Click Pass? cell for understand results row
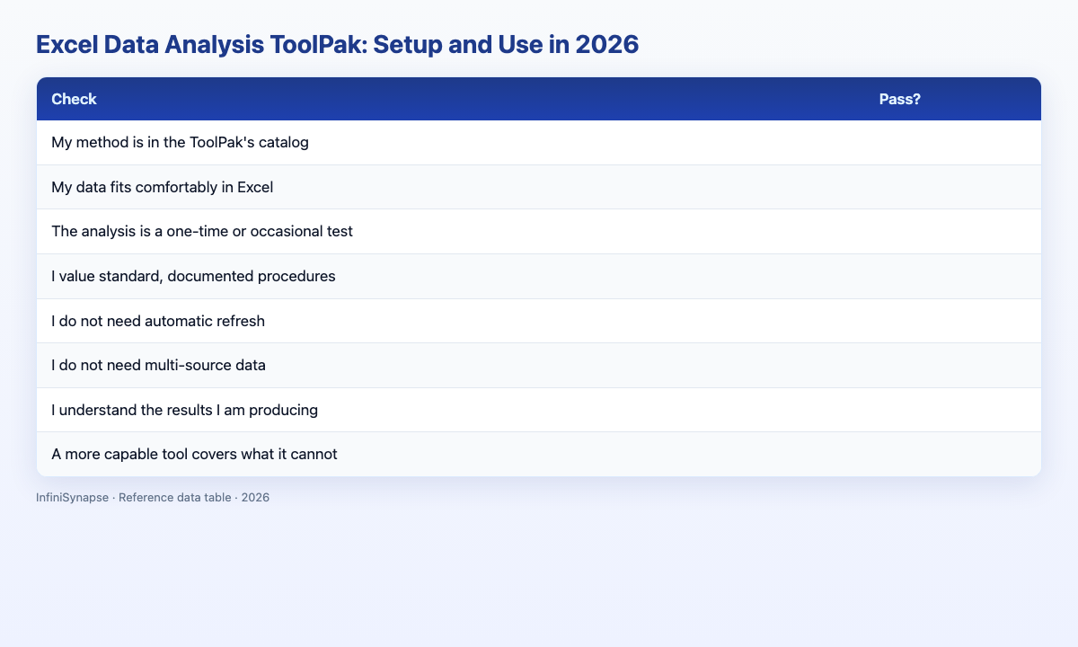 (x=952, y=410)
